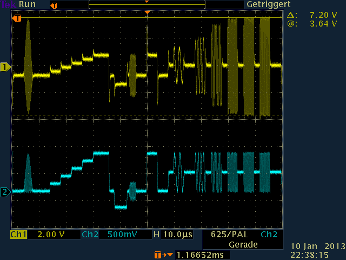Select the highlighted Ch1 label

pyautogui.click(x=18, y=235)
